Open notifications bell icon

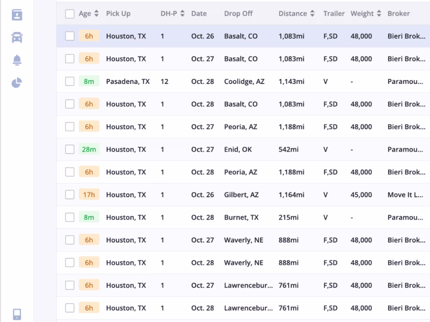[17, 60]
